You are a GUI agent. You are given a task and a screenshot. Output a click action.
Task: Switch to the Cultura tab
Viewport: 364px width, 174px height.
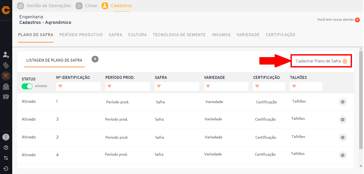pyautogui.click(x=137, y=35)
